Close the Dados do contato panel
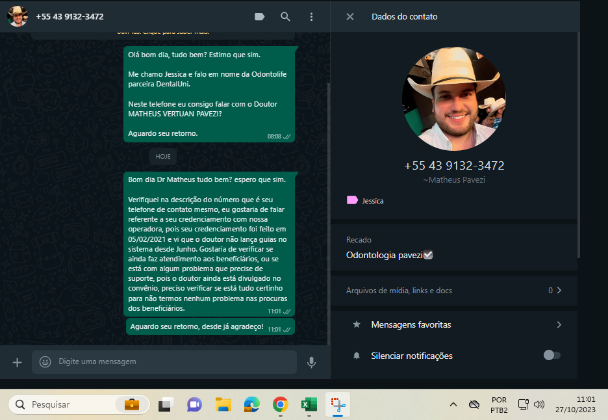This screenshot has height=420, width=608. (x=350, y=17)
